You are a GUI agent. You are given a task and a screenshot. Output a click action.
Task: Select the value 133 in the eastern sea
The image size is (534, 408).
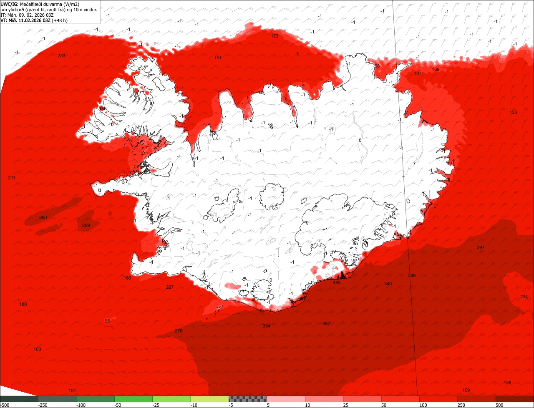tap(513, 112)
